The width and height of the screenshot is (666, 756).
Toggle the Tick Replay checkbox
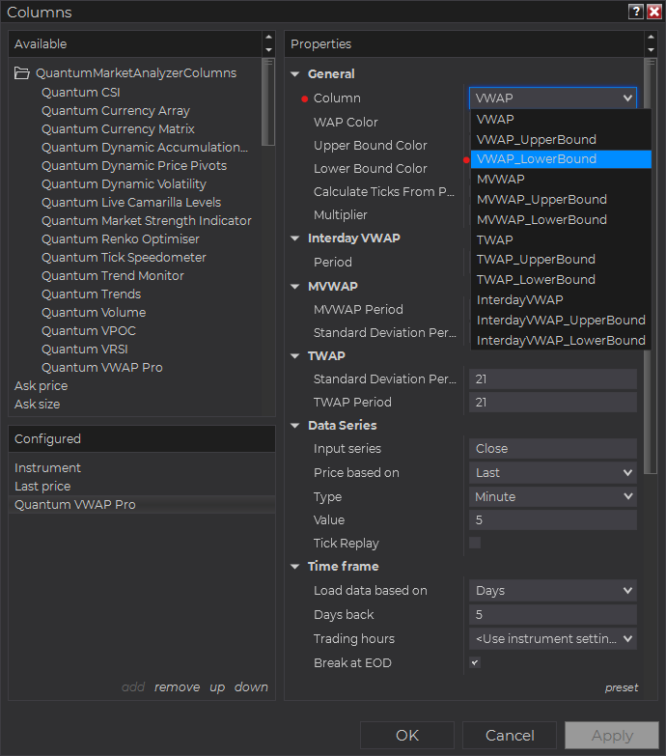[475, 543]
